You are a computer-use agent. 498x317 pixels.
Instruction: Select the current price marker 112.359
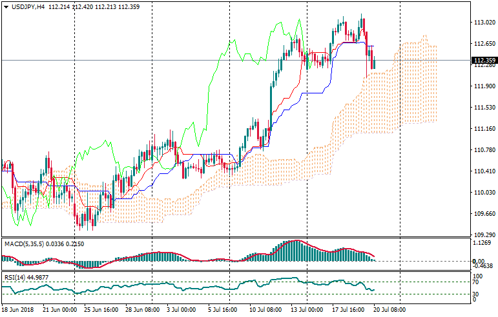(x=484, y=61)
